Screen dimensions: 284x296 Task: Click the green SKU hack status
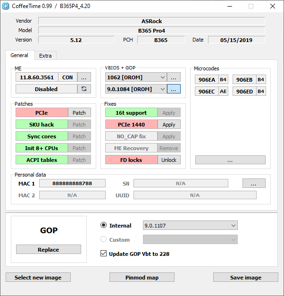coord(42,125)
